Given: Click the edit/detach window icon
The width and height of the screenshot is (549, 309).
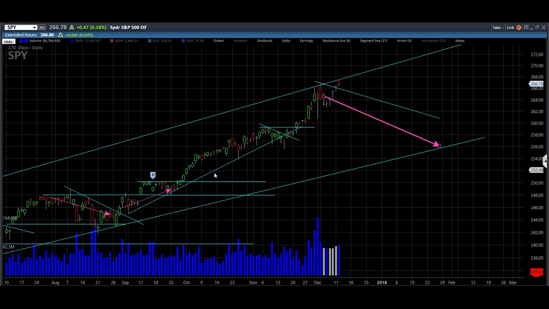Looking at the screenshot, I should (x=526, y=27).
